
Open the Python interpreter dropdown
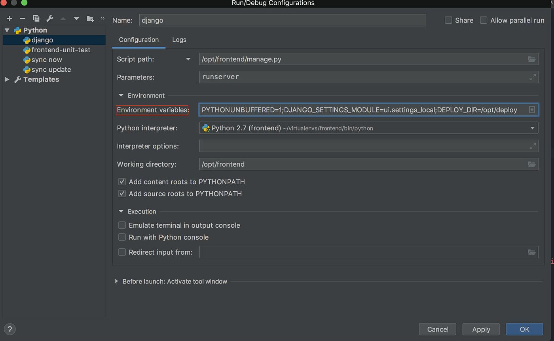[532, 128]
